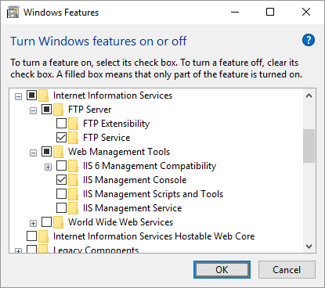Select IIS 6 Management Compatibility label
This screenshot has width=325, height=288.
click(150, 166)
